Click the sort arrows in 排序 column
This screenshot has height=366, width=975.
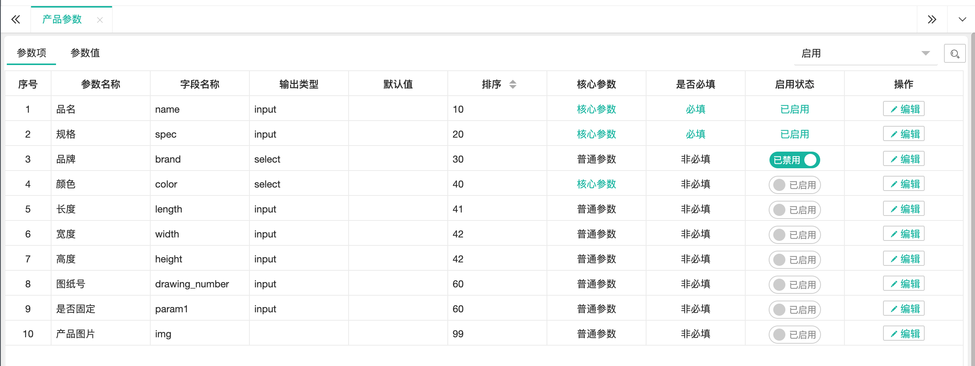[512, 84]
